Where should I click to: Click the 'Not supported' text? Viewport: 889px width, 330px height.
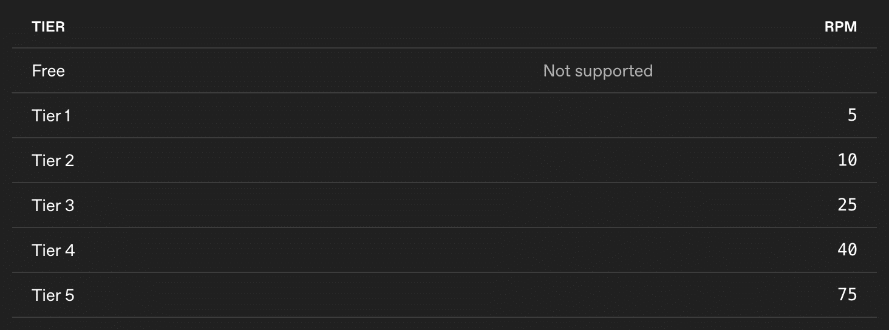point(598,71)
